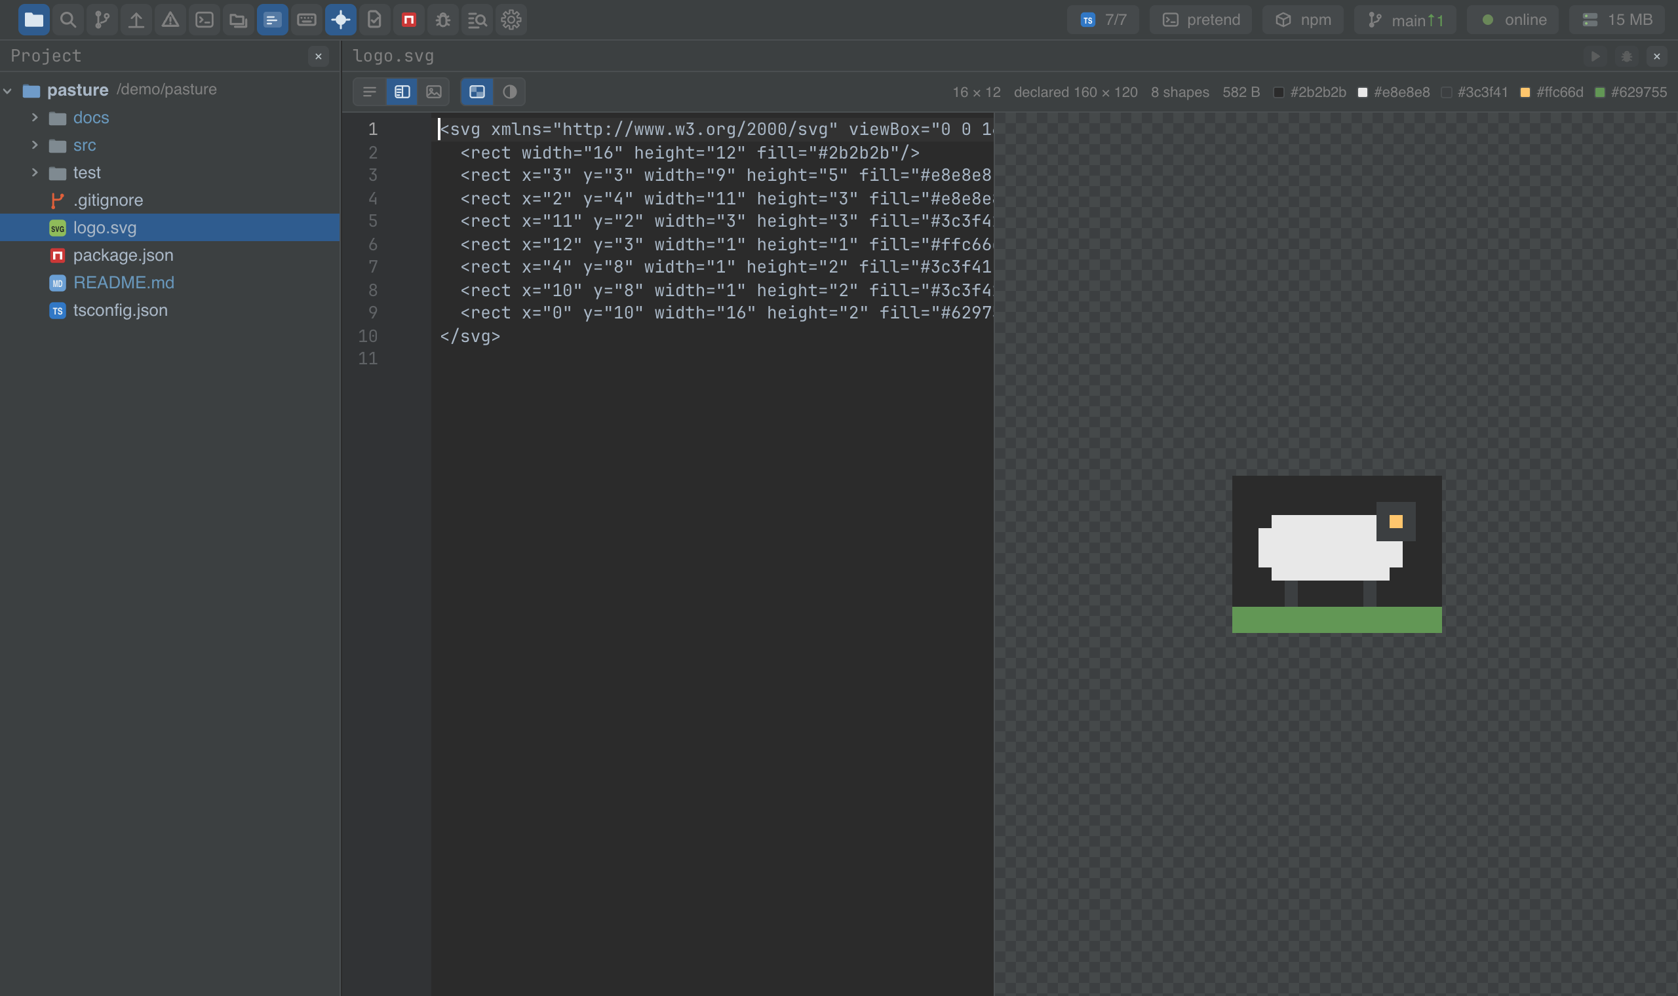Open the main branch widget

(x=1405, y=20)
